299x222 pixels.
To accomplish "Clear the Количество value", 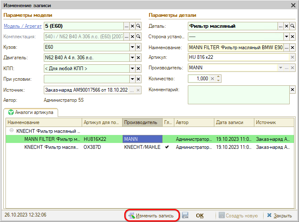I will point(212,79).
